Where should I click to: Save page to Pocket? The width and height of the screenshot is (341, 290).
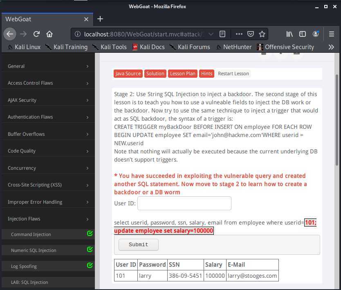(x=251, y=34)
